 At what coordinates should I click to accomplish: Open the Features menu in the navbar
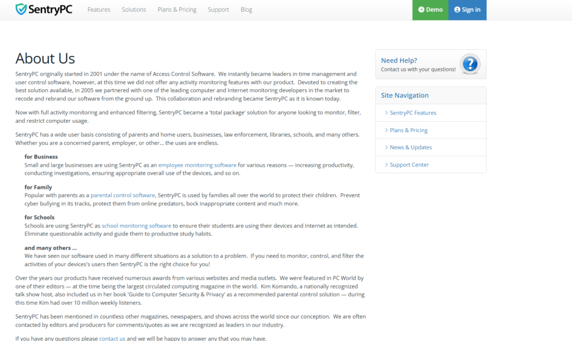coord(99,10)
